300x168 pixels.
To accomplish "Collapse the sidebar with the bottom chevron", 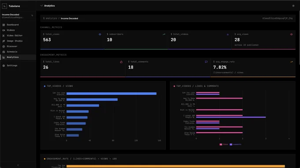I will click(18, 165).
